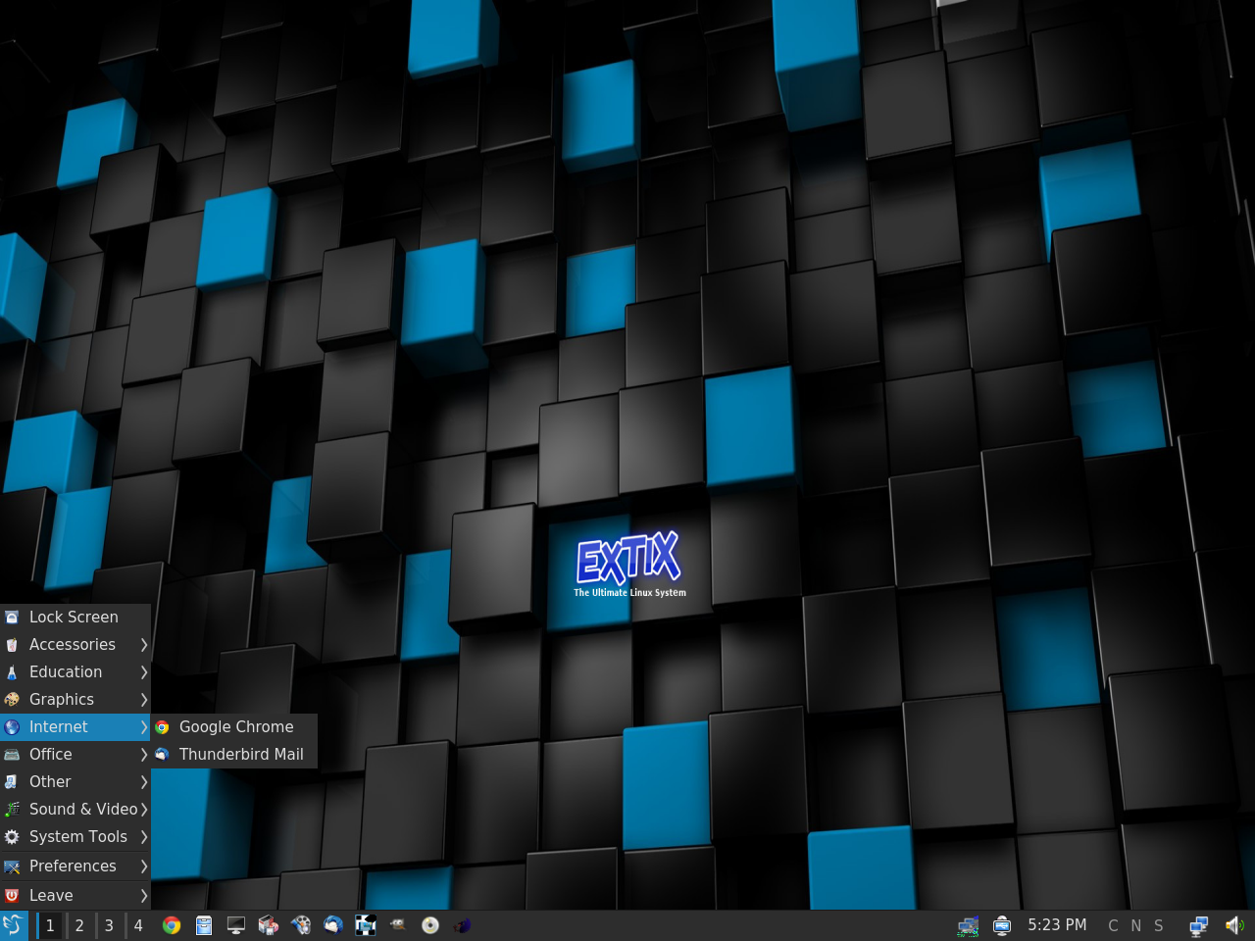The image size is (1255, 941).
Task: Click the Google Chrome icon in the Internet submenu
Action: tap(163, 727)
